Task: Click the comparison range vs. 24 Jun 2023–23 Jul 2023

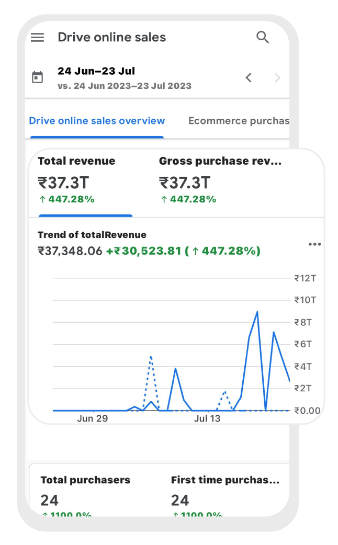Action: tap(125, 86)
